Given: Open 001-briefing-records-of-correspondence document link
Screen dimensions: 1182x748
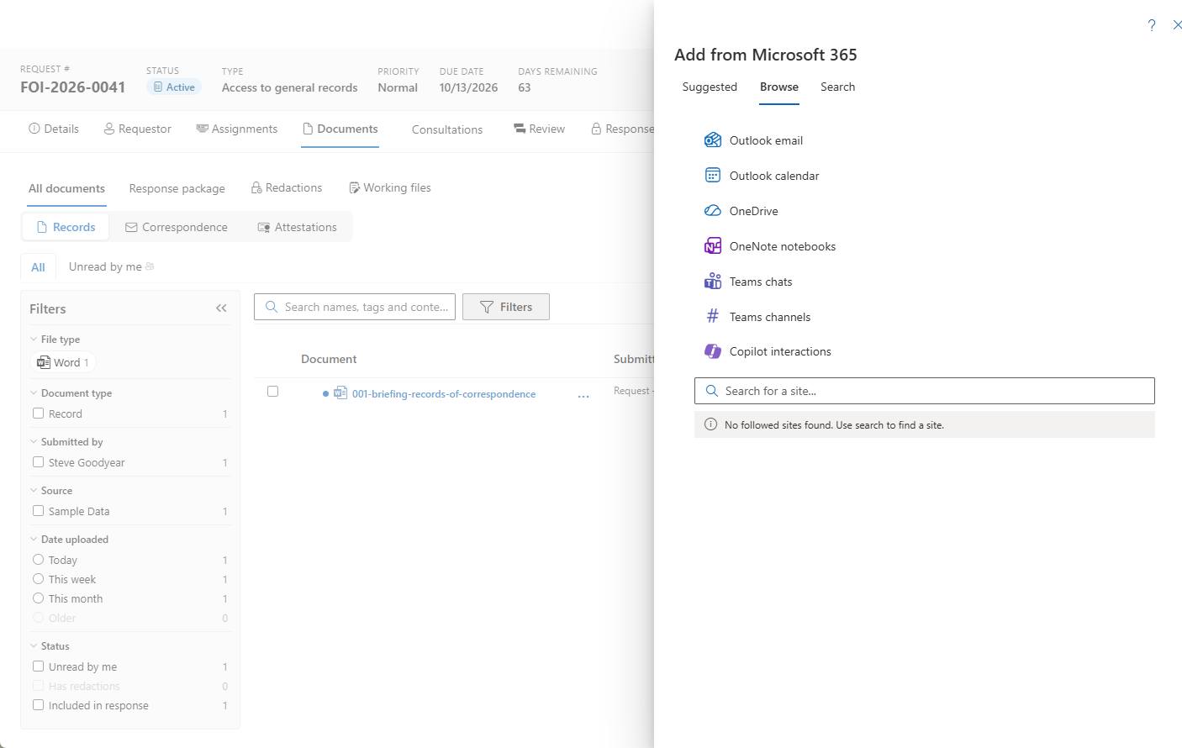Looking at the screenshot, I should (x=444, y=393).
